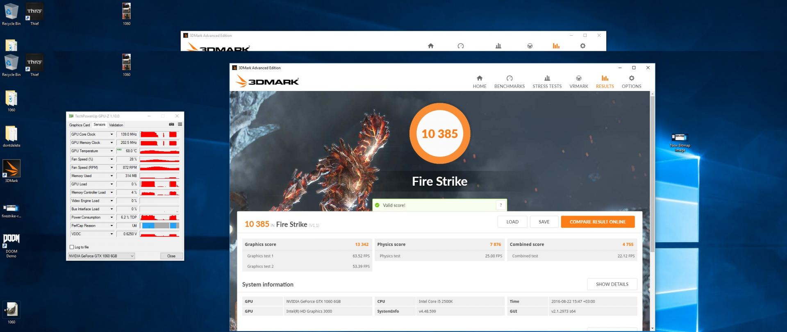Expand the Memory Controller Load dropdown
The image size is (787, 332).
(x=111, y=193)
